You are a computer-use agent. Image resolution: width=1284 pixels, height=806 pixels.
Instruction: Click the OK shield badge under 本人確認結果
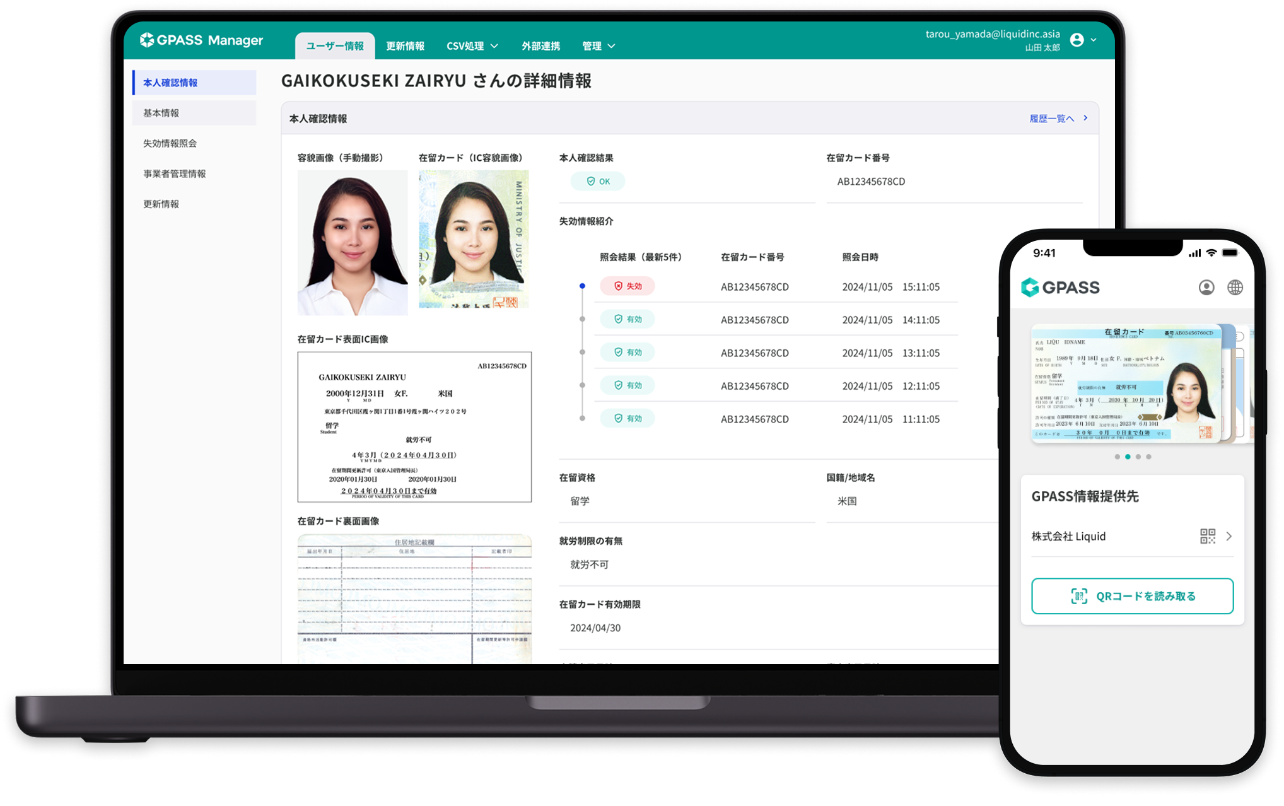coord(597,181)
